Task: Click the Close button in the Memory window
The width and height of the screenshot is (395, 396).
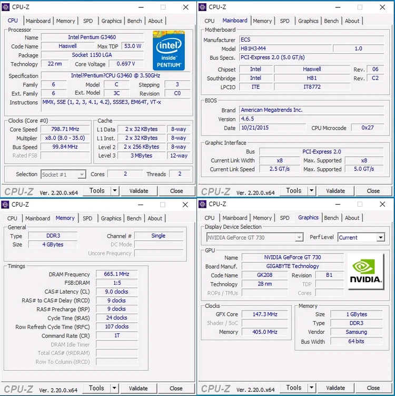Action: coord(176,388)
